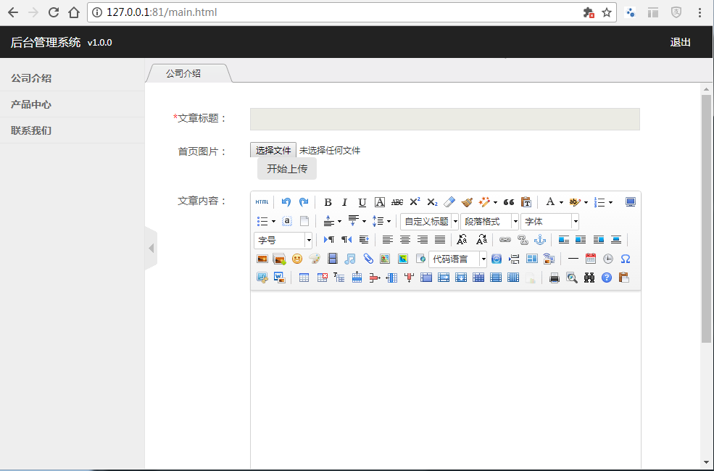Toggle right text alignment
Screen dimensions: 714x471
coord(423,240)
